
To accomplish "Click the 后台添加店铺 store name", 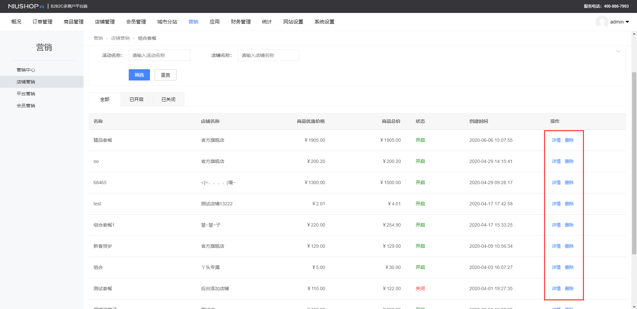I will [x=215, y=289].
